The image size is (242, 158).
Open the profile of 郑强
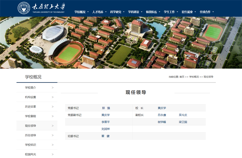point(105,108)
